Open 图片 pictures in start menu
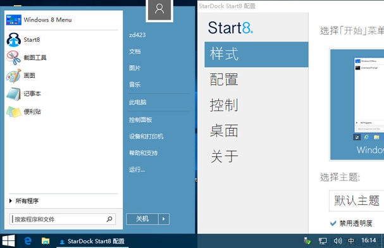Image resolution: width=384 pixels, height=248 pixels. (x=135, y=68)
